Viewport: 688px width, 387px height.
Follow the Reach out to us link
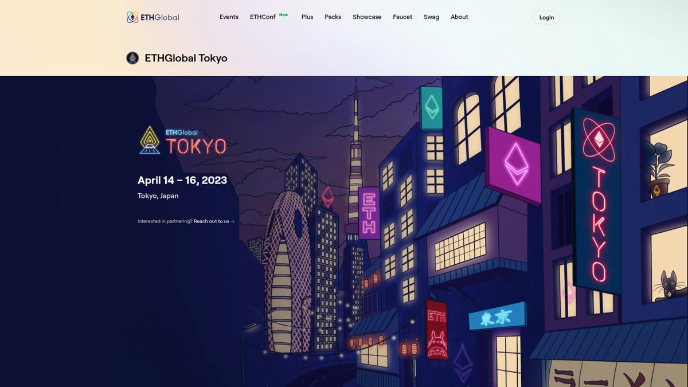(213, 221)
